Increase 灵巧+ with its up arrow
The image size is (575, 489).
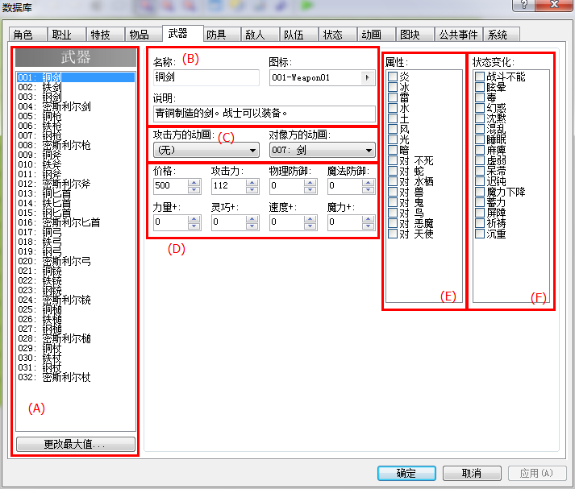tap(252, 218)
